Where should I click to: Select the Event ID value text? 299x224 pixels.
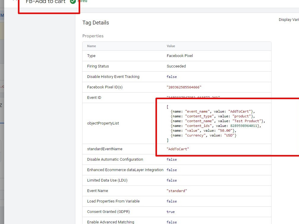pos(187,97)
